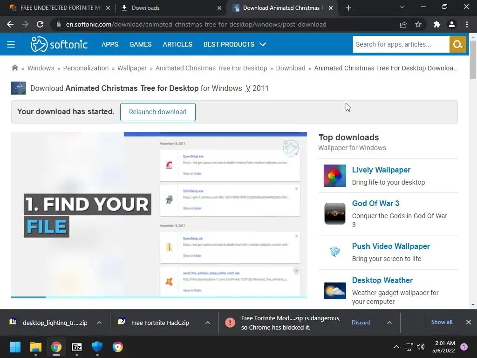Open the Chrome profile icon
The image size is (477, 358).
[x=452, y=24]
